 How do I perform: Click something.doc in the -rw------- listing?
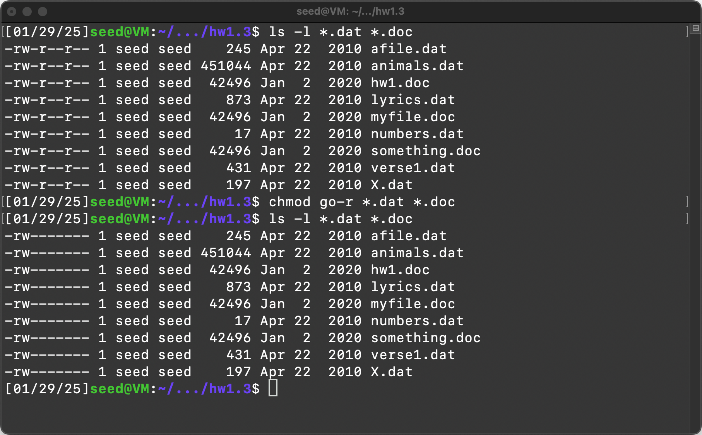click(x=426, y=338)
